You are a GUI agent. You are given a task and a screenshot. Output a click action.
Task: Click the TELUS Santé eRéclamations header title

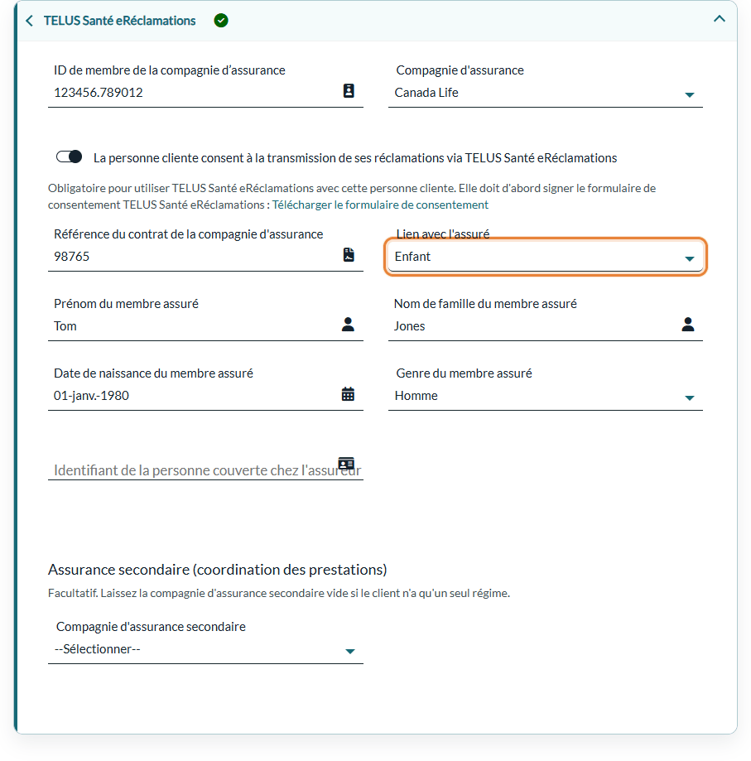point(120,21)
